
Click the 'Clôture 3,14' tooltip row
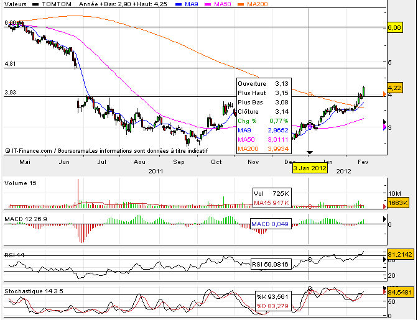coord(263,112)
